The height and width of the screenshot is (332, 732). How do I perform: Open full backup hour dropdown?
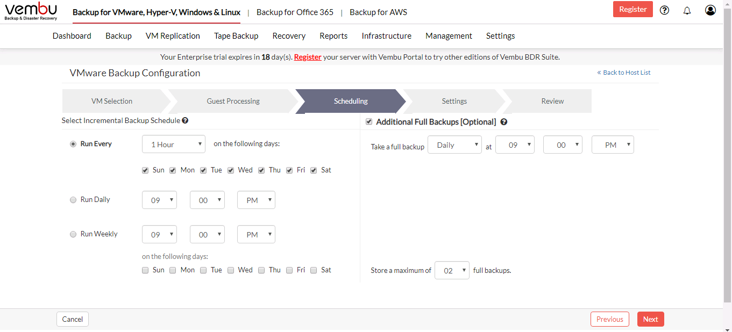pyautogui.click(x=515, y=145)
